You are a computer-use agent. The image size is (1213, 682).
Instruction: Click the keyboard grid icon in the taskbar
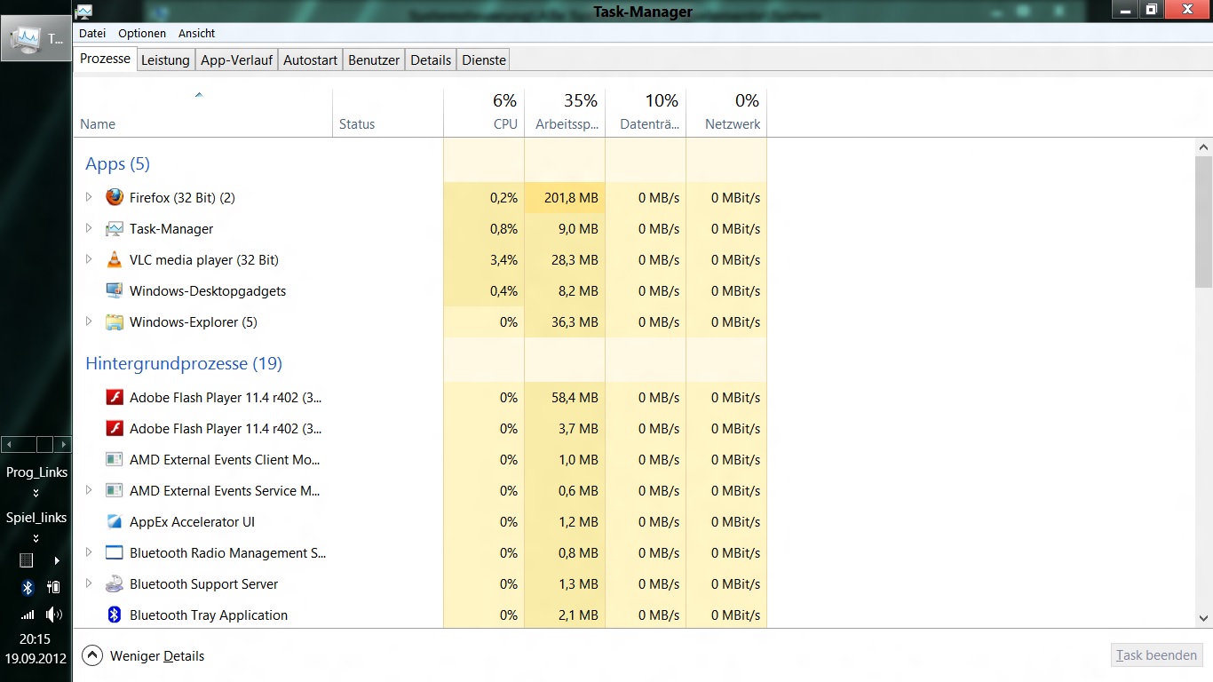27,560
